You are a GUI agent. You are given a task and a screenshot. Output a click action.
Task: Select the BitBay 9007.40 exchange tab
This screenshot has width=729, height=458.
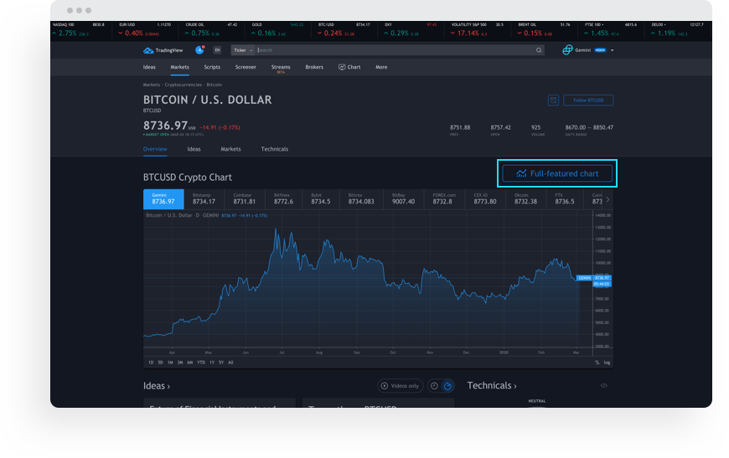click(404, 199)
